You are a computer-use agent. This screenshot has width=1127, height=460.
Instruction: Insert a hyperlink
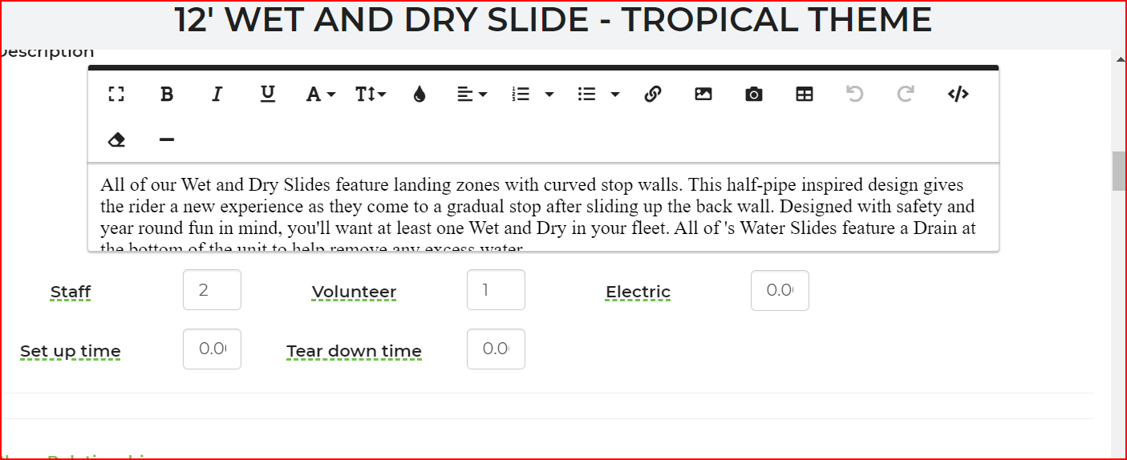(x=653, y=95)
